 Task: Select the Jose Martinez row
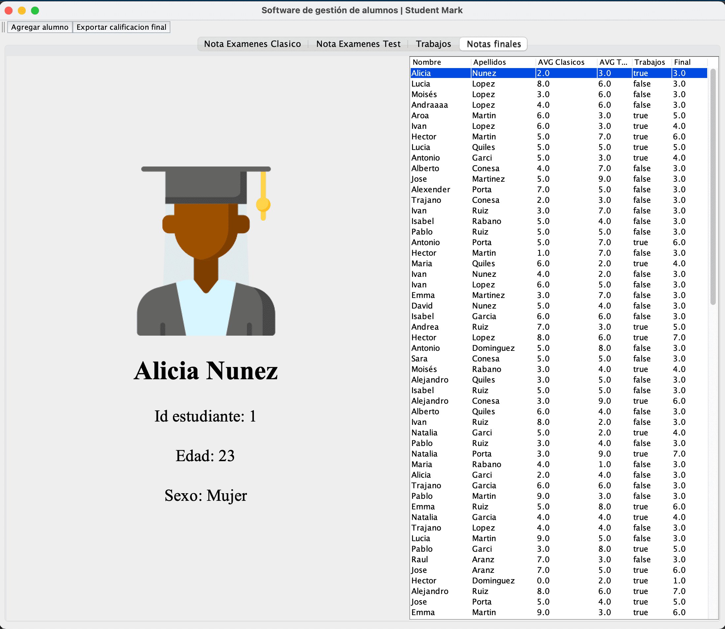tap(559, 179)
